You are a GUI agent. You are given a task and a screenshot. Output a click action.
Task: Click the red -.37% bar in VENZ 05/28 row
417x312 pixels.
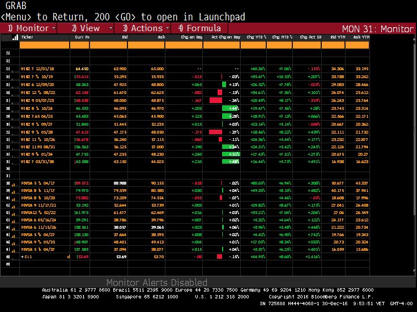[215, 132]
